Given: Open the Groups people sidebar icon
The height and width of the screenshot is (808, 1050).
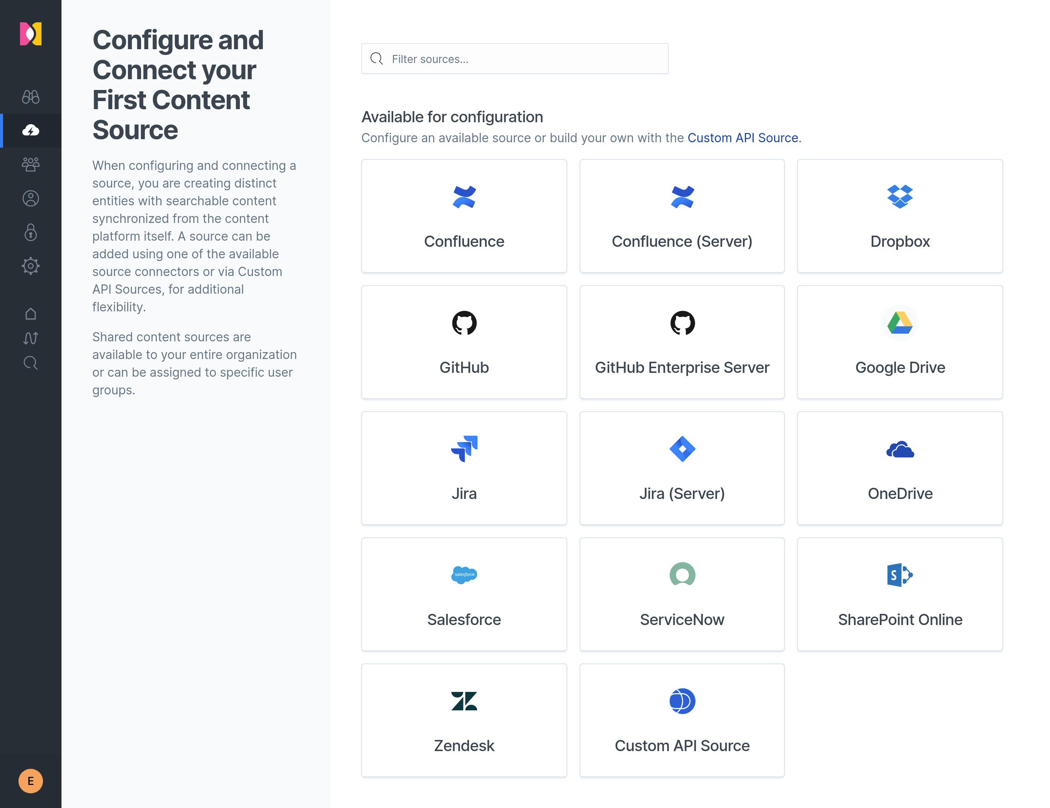Looking at the screenshot, I should pyautogui.click(x=31, y=164).
